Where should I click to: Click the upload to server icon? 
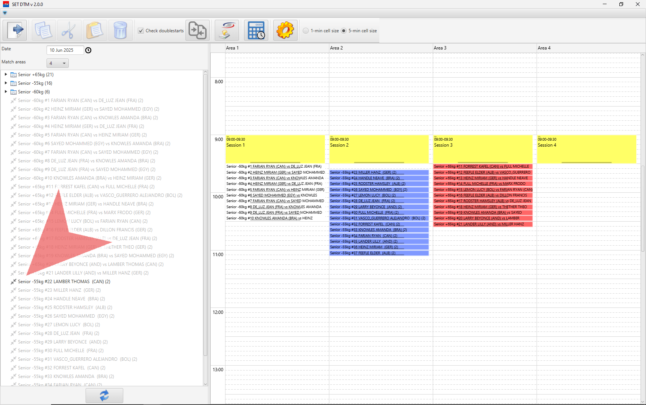pyautogui.click(x=226, y=30)
